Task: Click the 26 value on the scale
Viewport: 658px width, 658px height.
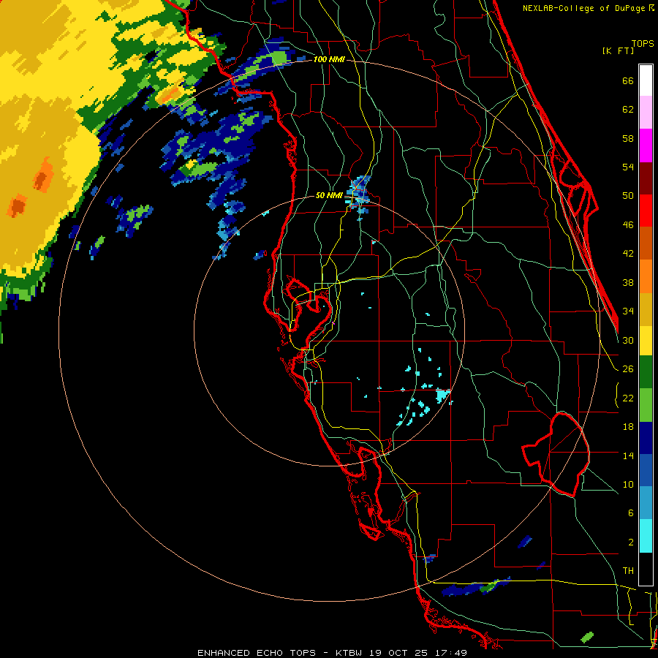Action: point(628,369)
